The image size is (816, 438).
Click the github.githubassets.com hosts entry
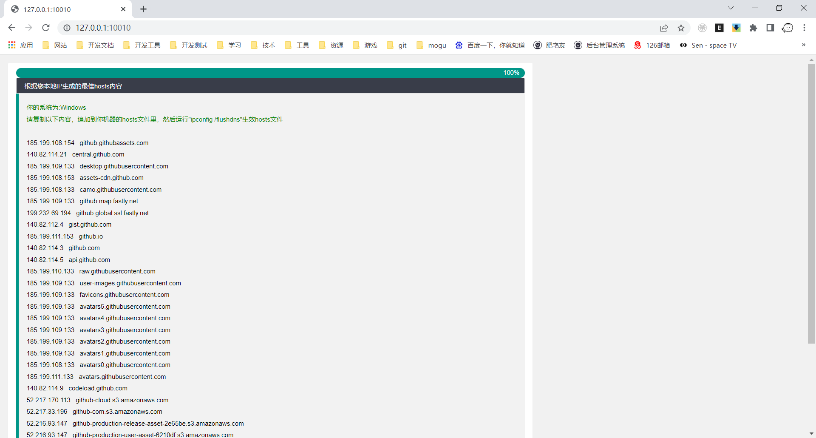[x=88, y=143]
